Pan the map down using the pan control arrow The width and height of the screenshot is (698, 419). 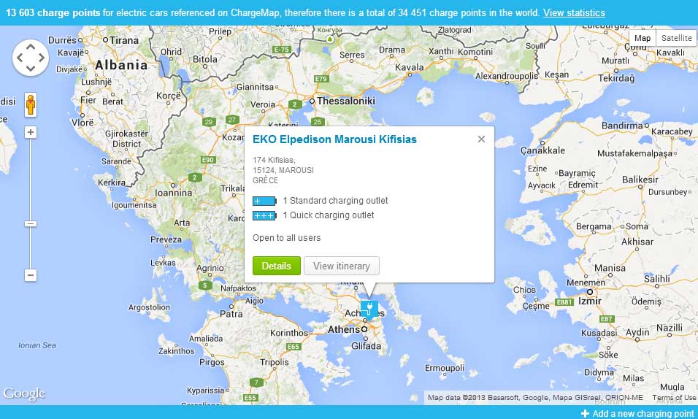coord(31,68)
